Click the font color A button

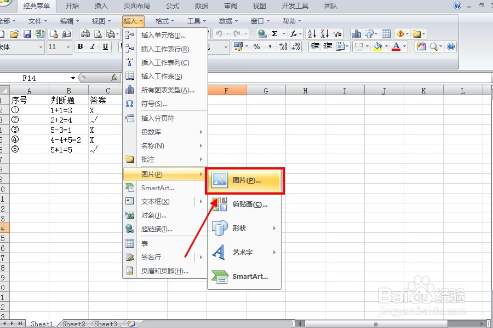[x=396, y=47]
